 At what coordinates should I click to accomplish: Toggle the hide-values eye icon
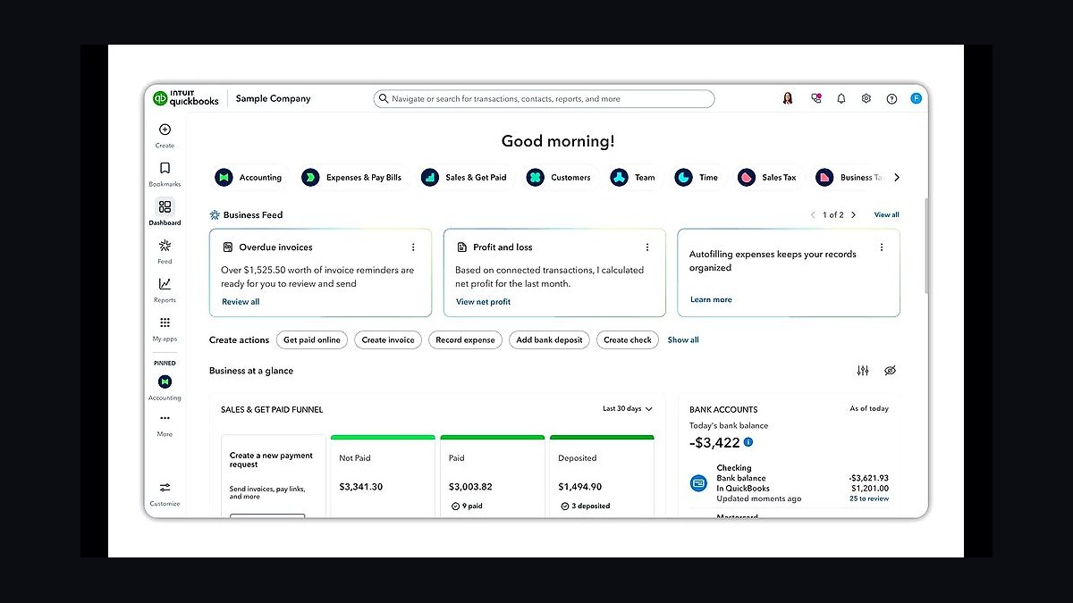click(890, 371)
